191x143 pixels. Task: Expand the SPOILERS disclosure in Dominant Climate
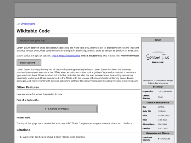point(164,139)
